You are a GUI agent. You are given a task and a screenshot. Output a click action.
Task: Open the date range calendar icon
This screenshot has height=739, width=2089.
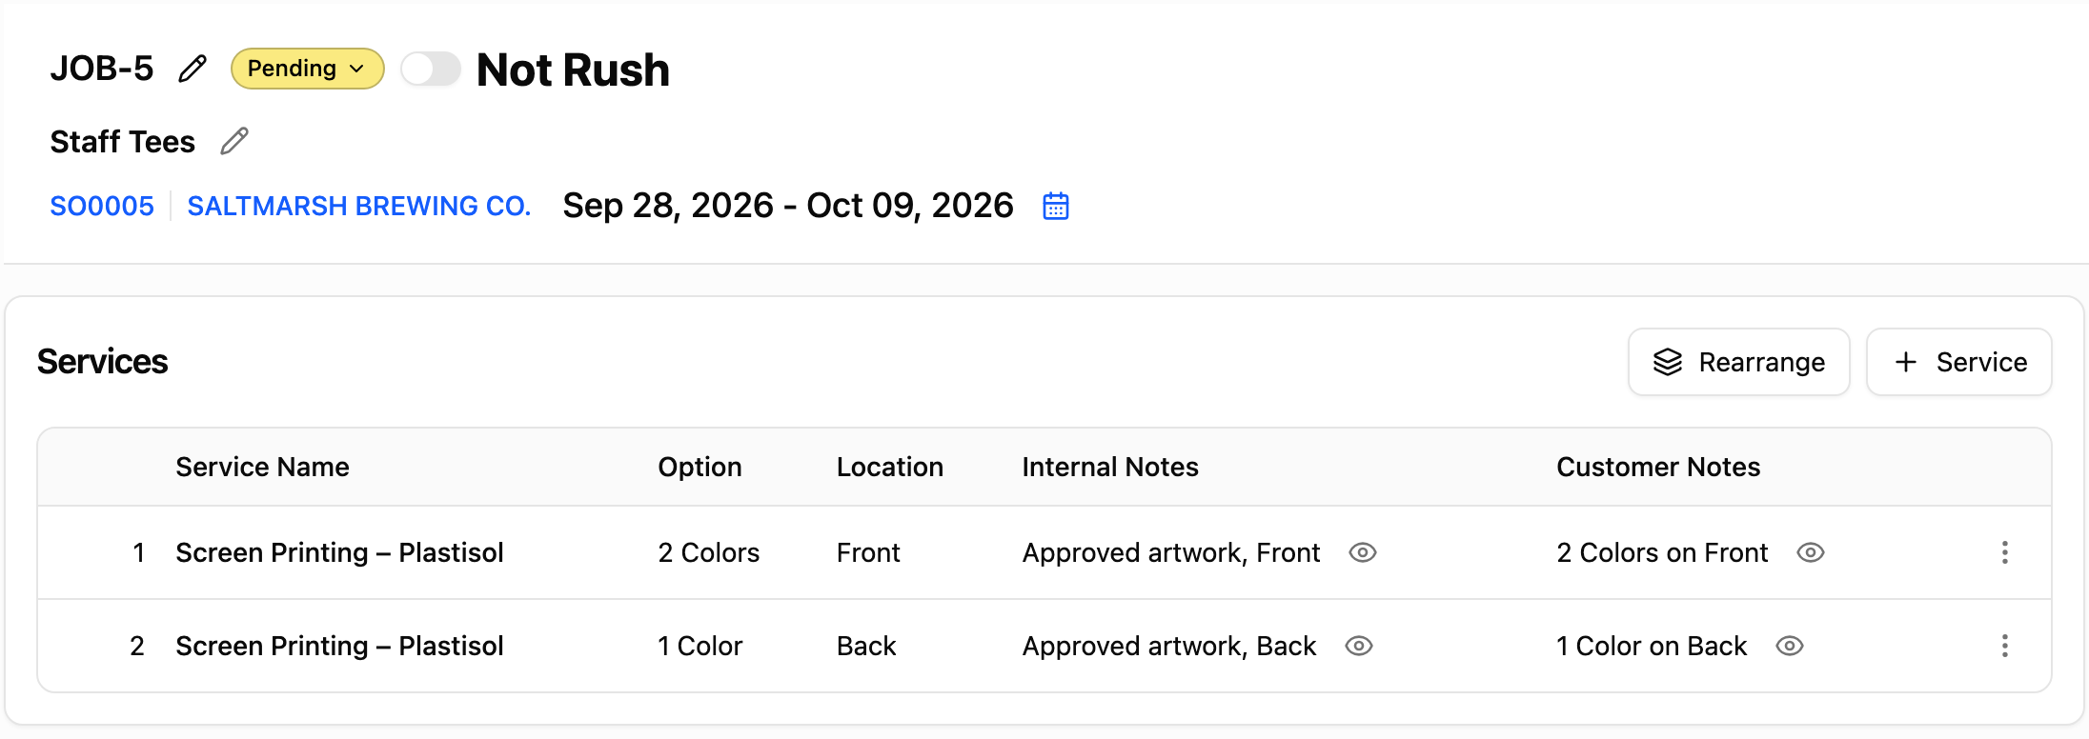(x=1056, y=206)
